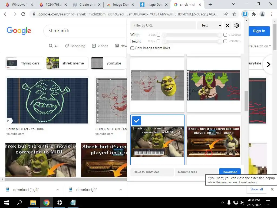Enable the maximum width checkbox

click(x=225, y=35)
